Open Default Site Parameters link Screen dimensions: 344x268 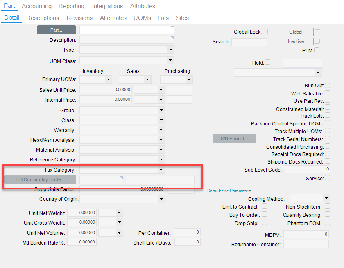(x=229, y=191)
